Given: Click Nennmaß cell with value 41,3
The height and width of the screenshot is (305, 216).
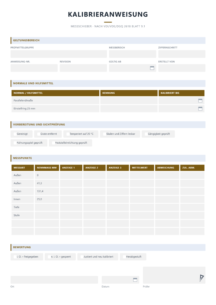Looking at the screenshot, I should (47, 183).
